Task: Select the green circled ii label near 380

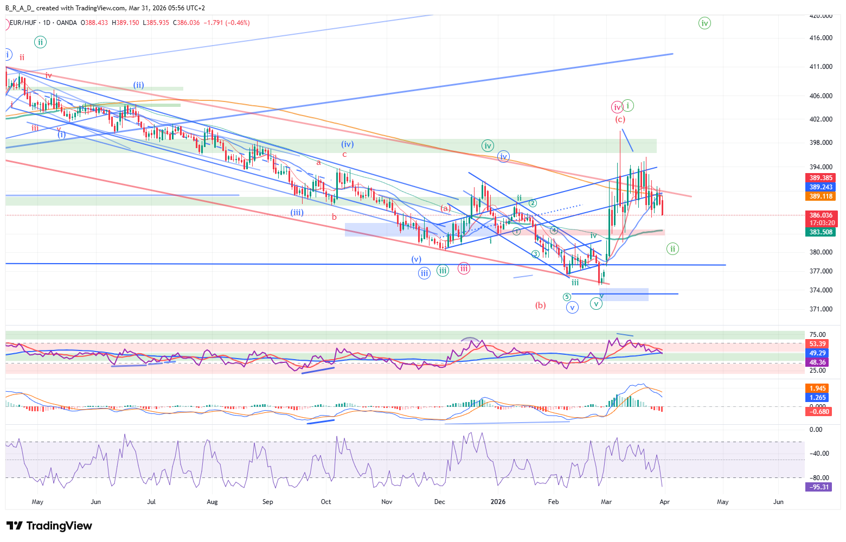Action: [672, 249]
